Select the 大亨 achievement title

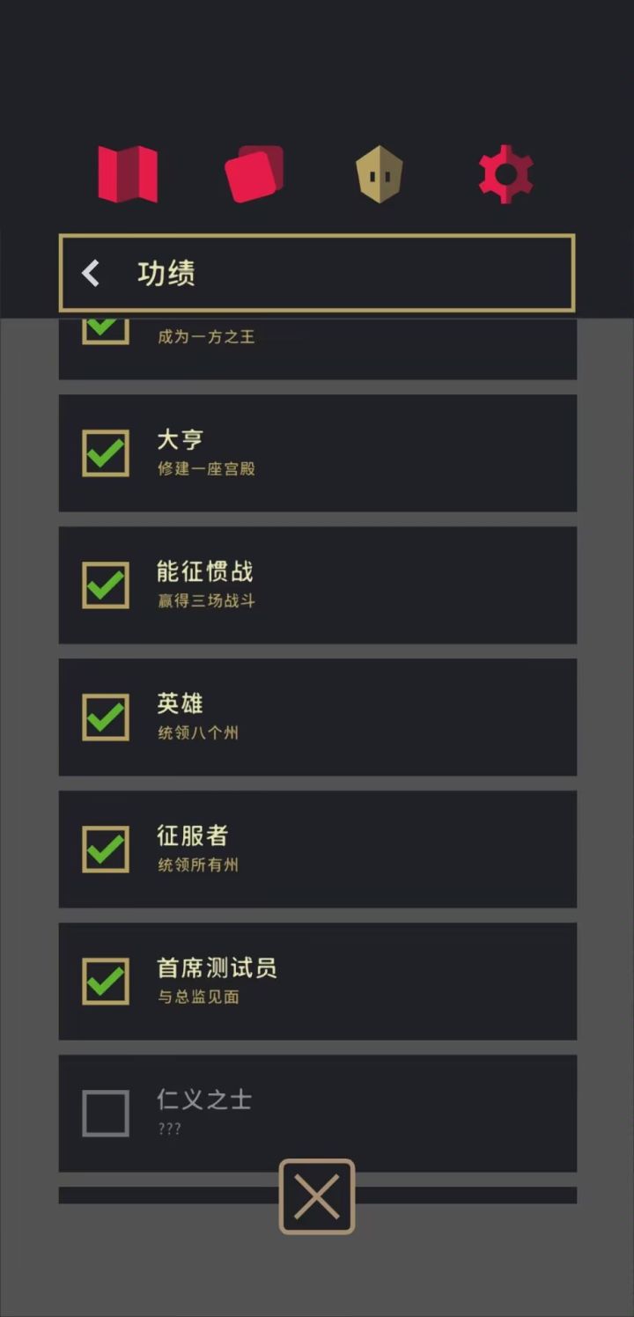(181, 439)
